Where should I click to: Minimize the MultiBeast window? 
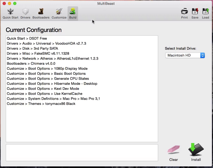pyautogui.click(x=10, y=3)
